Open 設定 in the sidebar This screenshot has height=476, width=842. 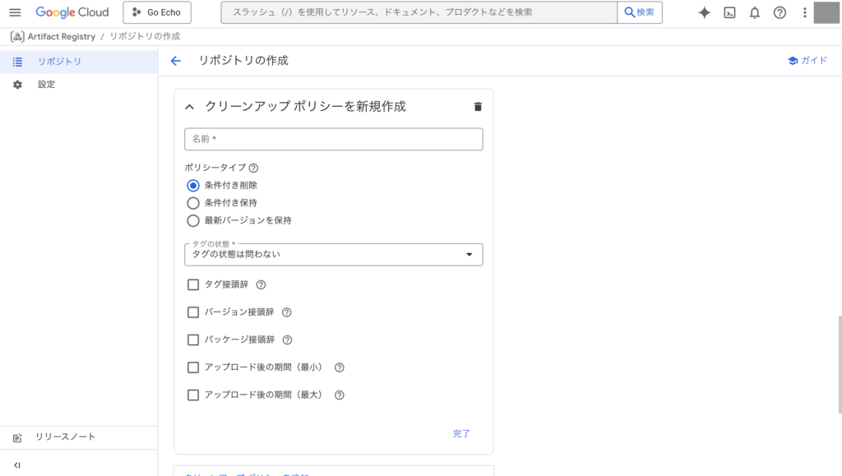coord(46,85)
